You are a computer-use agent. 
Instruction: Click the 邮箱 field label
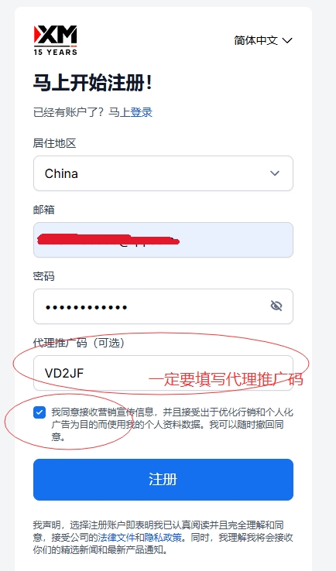(x=43, y=210)
